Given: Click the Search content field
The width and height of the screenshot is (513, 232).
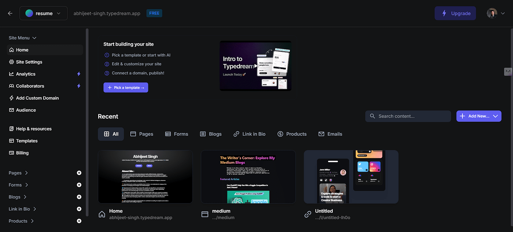Looking at the screenshot, I should pos(408,116).
